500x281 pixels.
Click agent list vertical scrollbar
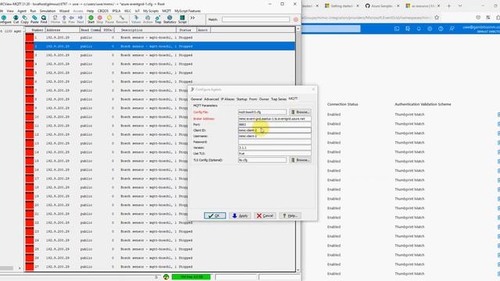298,149
